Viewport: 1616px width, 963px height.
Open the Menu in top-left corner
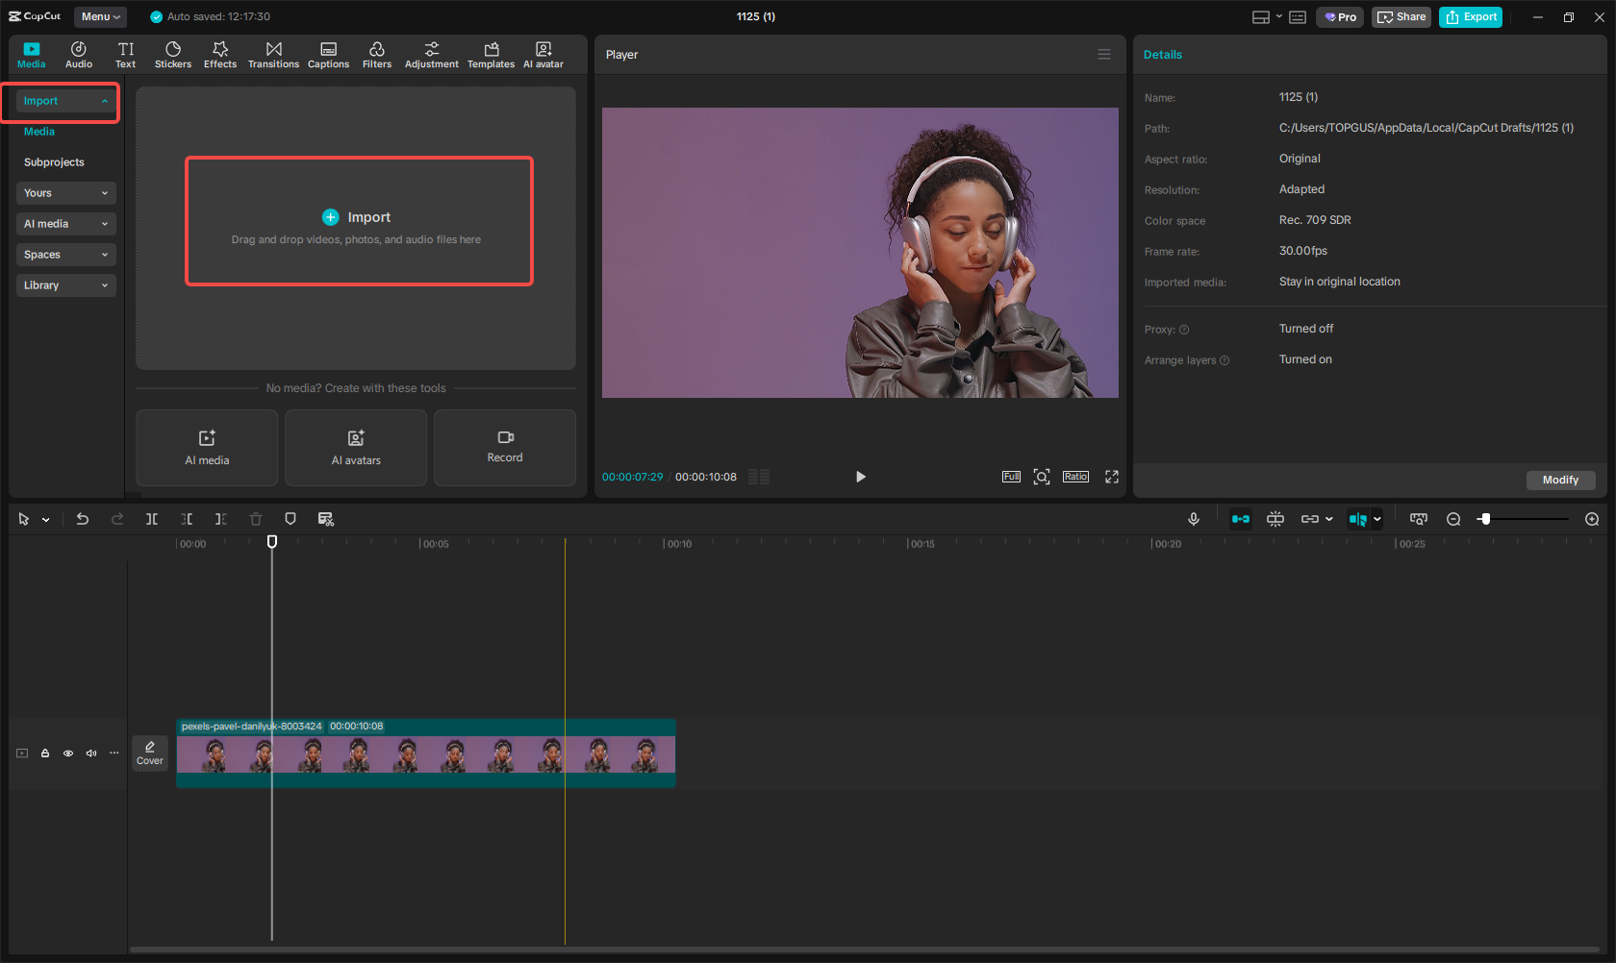click(100, 16)
